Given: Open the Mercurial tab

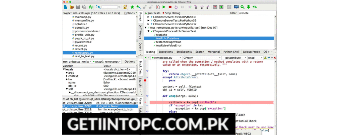Looking at the screenshot, I should pos(214,52).
